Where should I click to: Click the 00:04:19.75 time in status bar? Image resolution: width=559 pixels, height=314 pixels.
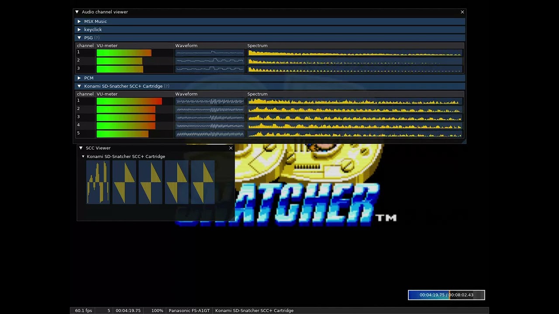point(128,311)
